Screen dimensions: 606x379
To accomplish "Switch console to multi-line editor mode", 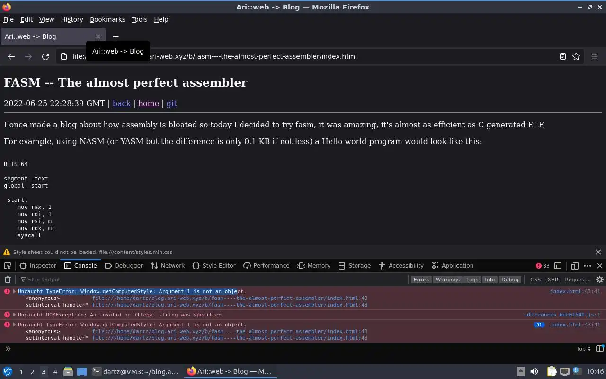I will click(600, 349).
